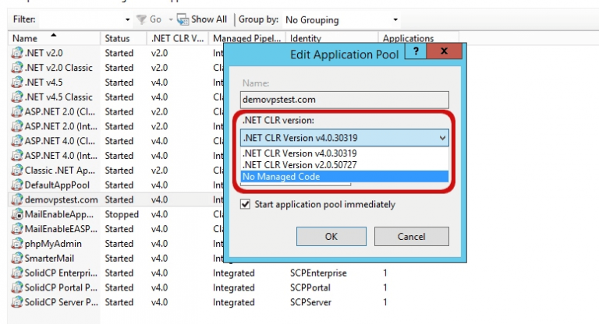The height and width of the screenshot is (324, 599).
Task: Sort by the Identity column header
Action: 332,38
